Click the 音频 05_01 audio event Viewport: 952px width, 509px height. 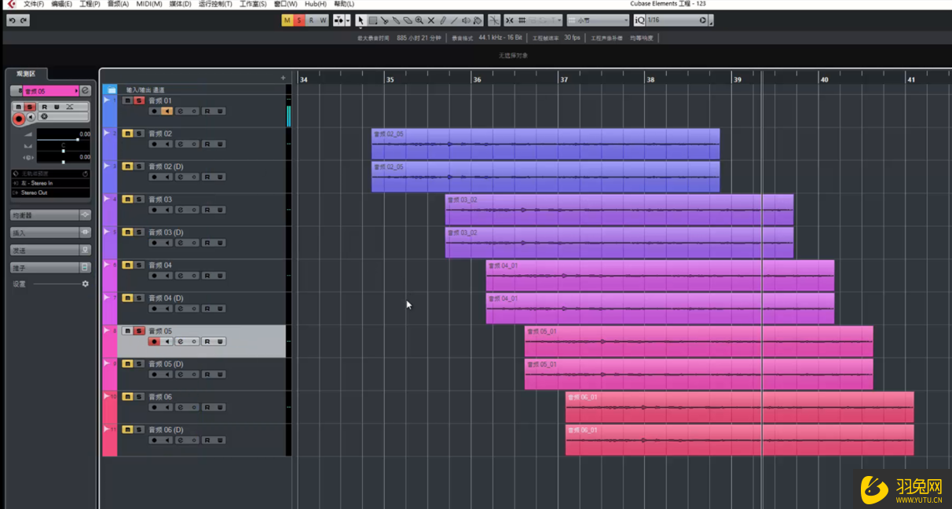tap(699, 339)
